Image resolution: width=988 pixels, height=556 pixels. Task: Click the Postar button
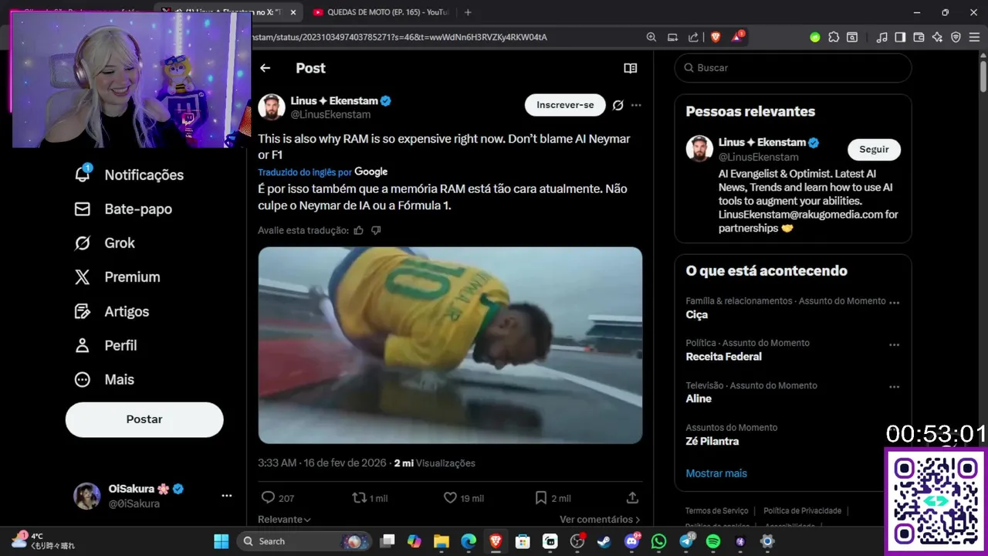[x=144, y=419]
